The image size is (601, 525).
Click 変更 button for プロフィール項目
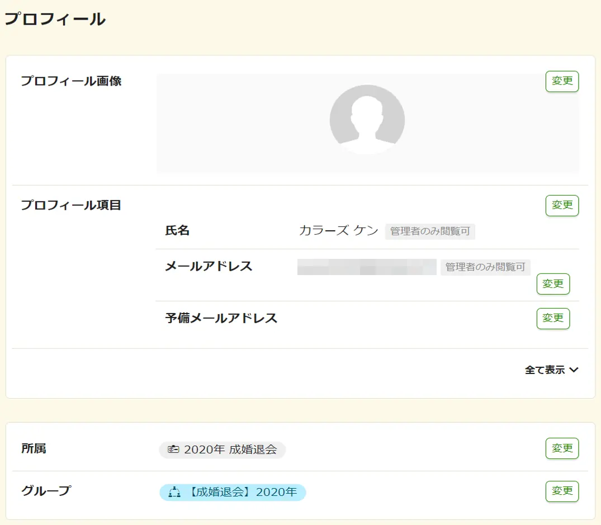pos(562,205)
